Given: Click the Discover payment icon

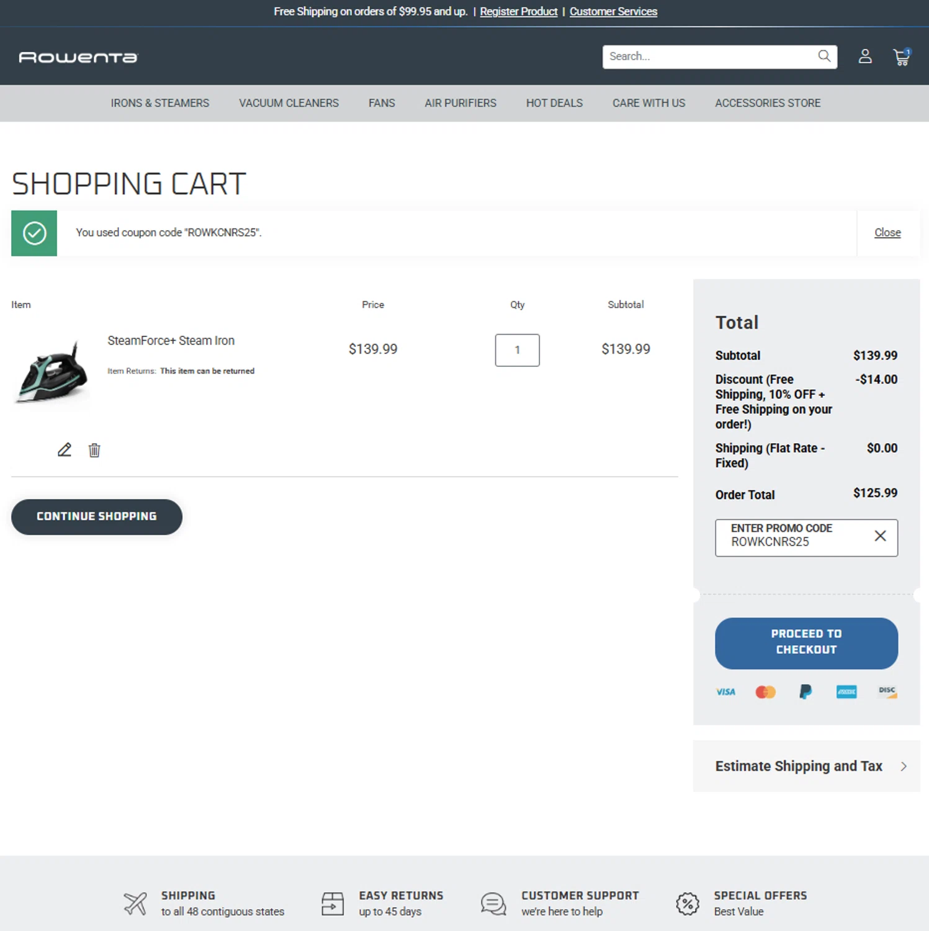Looking at the screenshot, I should click(x=887, y=691).
